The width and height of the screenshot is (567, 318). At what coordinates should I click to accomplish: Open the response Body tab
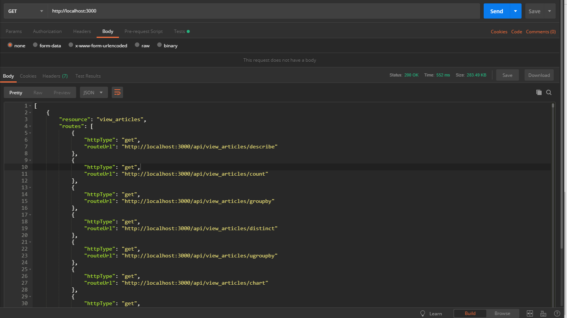[x=8, y=76]
